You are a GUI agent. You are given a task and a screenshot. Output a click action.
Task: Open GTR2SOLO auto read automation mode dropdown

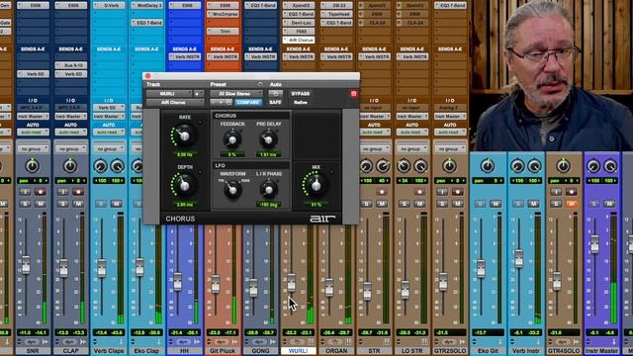(450, 132)
